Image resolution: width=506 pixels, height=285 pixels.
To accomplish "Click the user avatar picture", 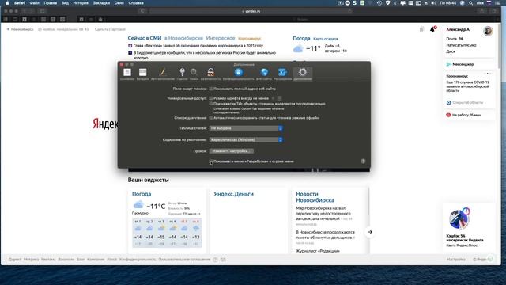I will point(488,31).
